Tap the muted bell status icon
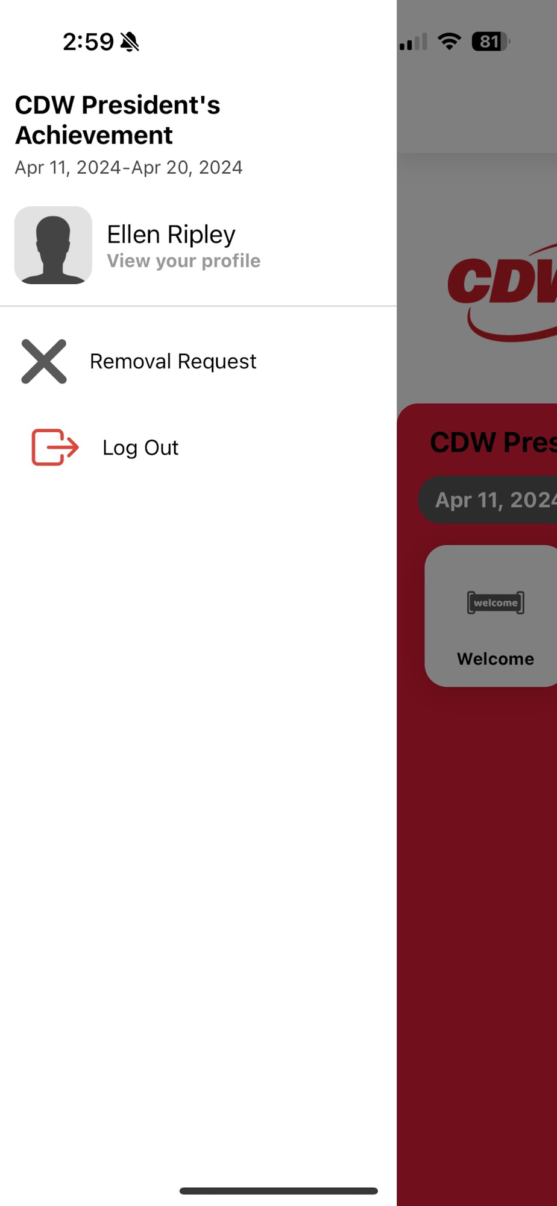Screen dimensions: 557x1206 click(130, 42)
